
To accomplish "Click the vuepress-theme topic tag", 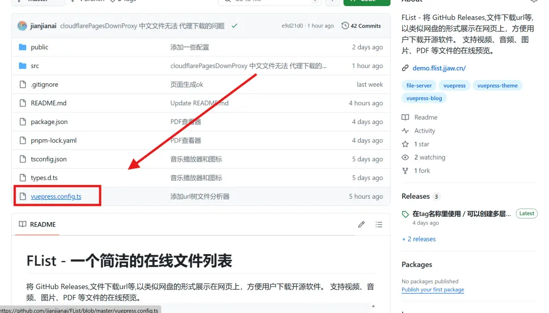I will pyautogui.click(x=497, y=86).
